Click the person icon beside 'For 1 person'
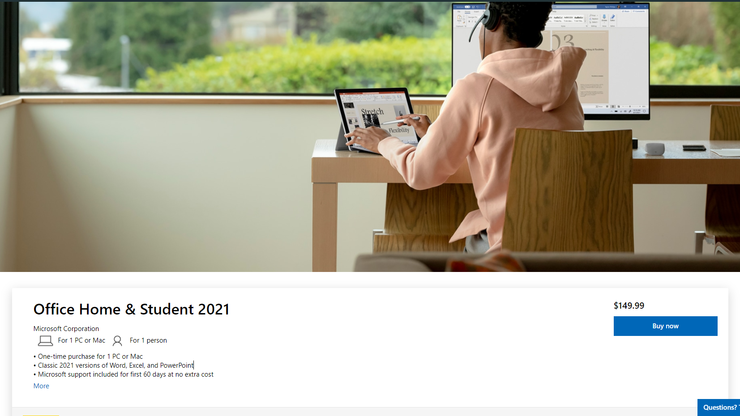This screenshot has height=416, width=740. click(117, 340)
